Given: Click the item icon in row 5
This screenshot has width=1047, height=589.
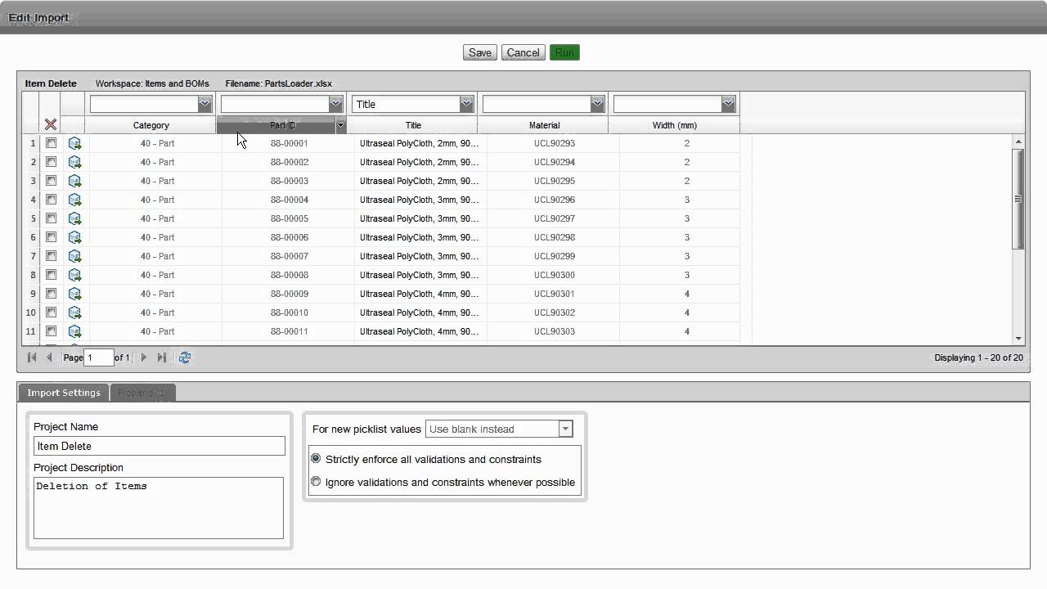Looking at the screenshot, I should pos(74,218).
